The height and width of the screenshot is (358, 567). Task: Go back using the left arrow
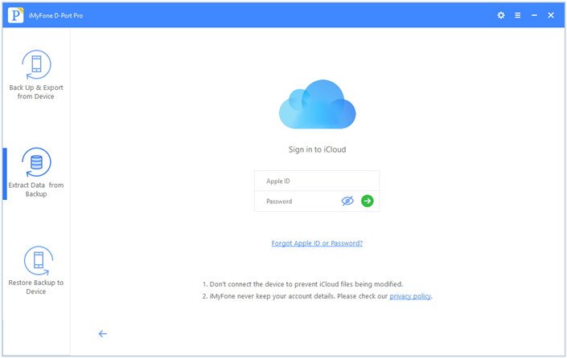click(102, 334)
